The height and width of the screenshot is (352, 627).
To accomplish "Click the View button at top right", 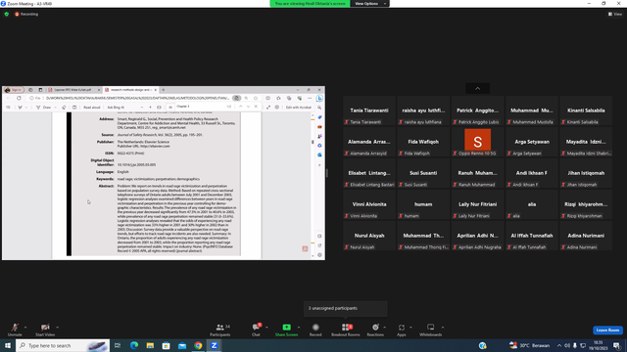I will (x=615, y=14).
